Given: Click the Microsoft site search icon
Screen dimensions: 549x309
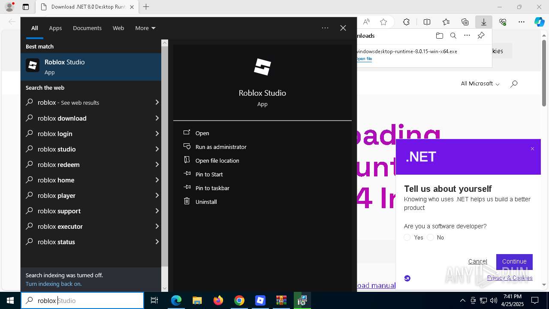Looking at the screenshot, I should click(514, 84).
